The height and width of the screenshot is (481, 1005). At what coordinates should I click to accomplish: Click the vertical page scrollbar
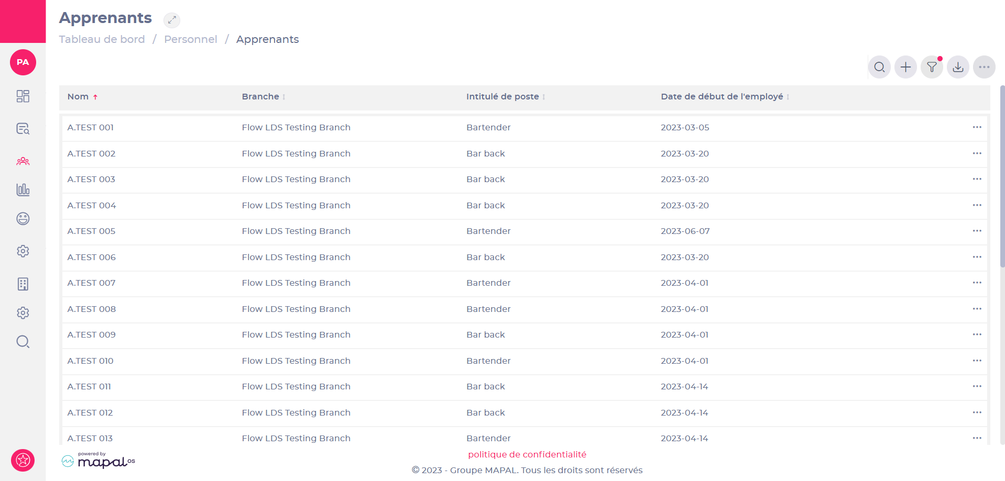point(1002,176)
